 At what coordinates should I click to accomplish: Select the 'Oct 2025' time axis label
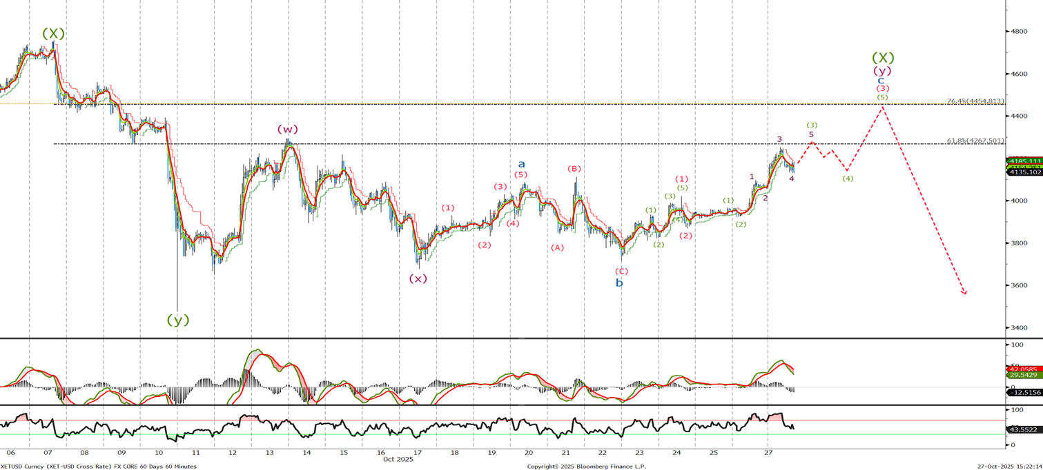(x=398, y=459)
